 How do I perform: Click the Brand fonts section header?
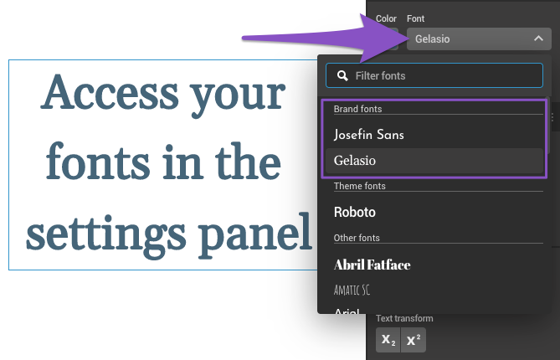[x=357, y=109]
